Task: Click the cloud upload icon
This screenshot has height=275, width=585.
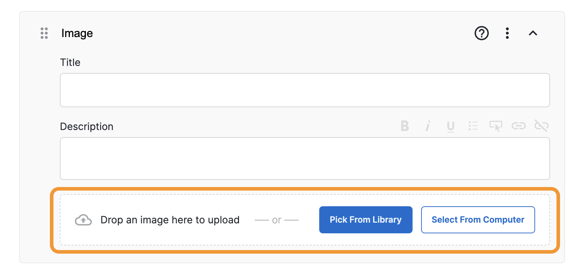Action: pyautogui.click(x=83, y=220)
